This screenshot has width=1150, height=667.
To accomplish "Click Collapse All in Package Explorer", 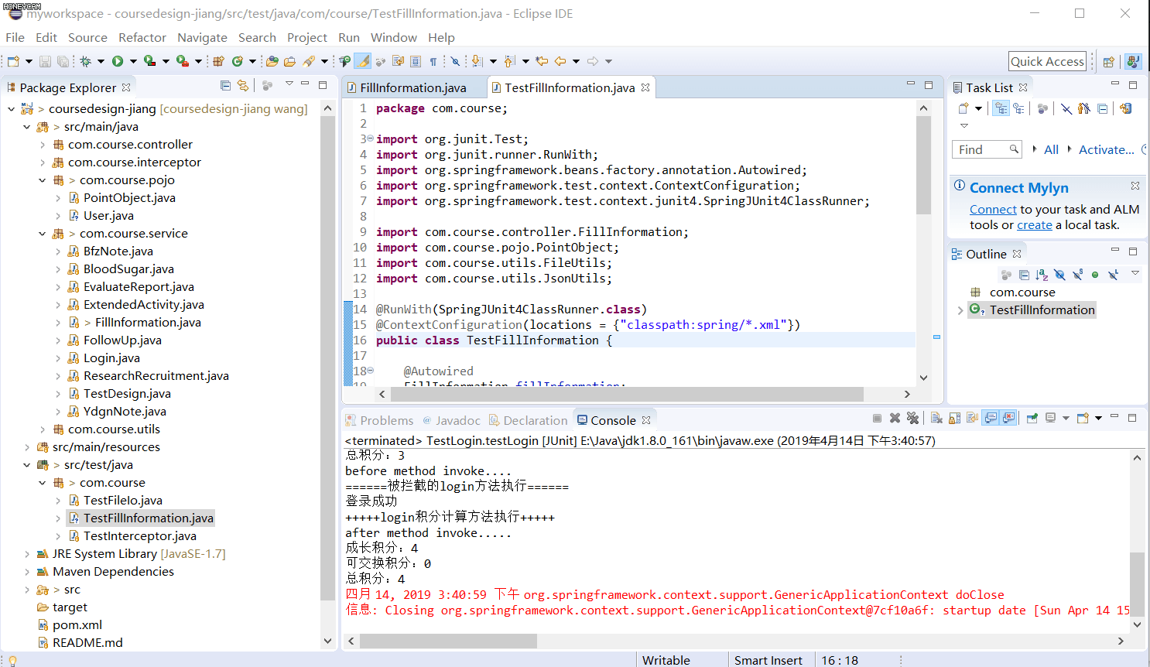I will (x=225, y=86).
